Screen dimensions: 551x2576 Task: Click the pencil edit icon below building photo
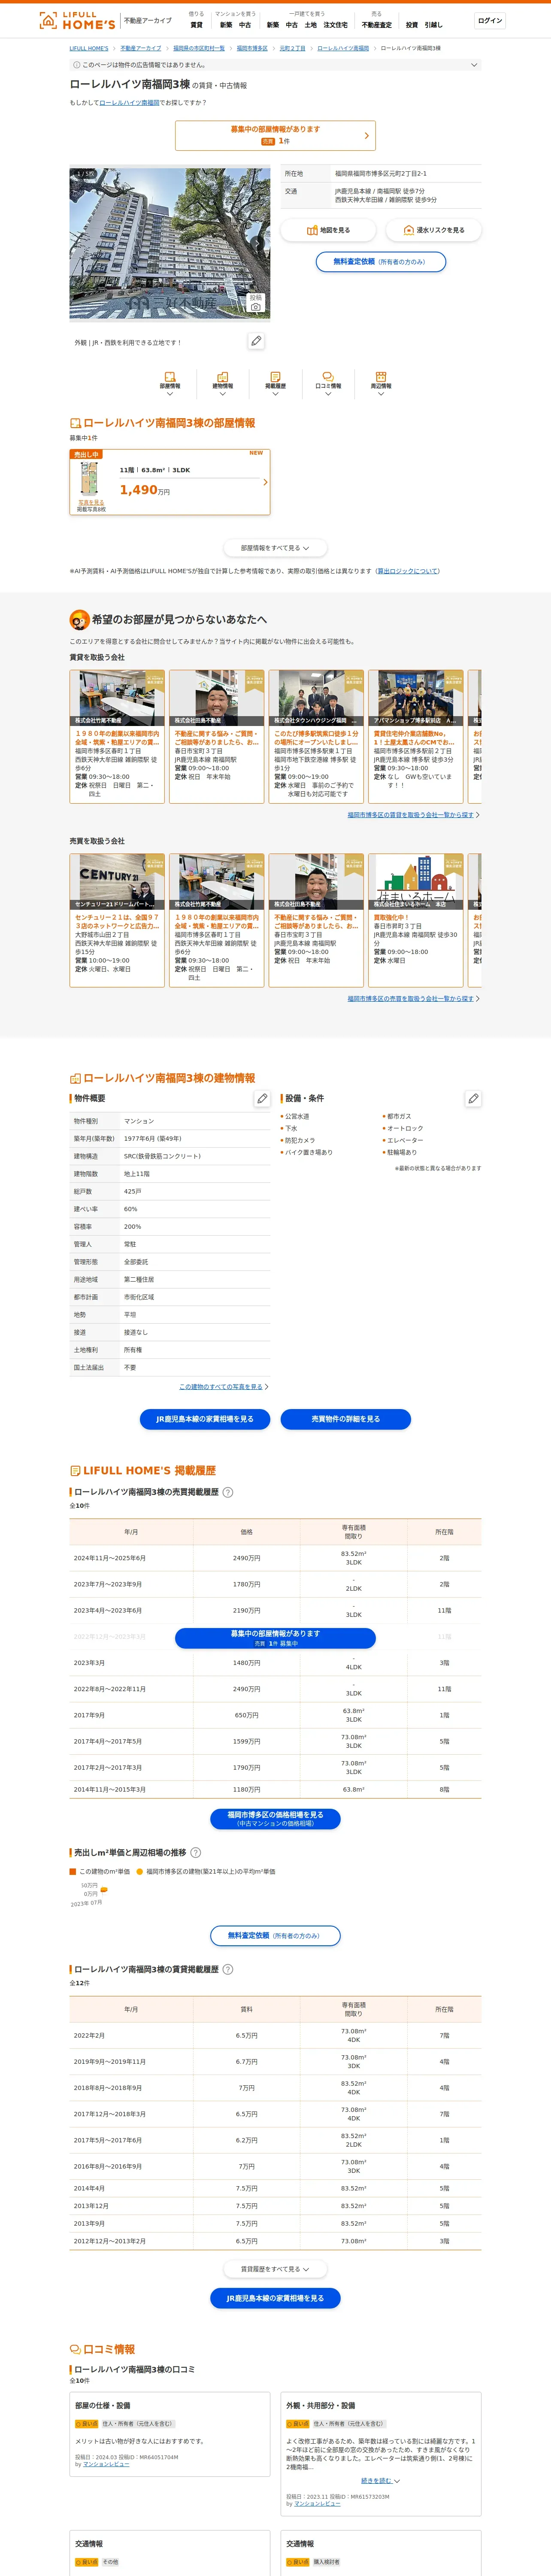256,341
